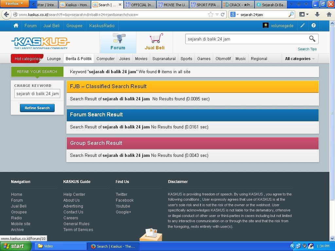Open the Help Center footer link

pos(74,194)
